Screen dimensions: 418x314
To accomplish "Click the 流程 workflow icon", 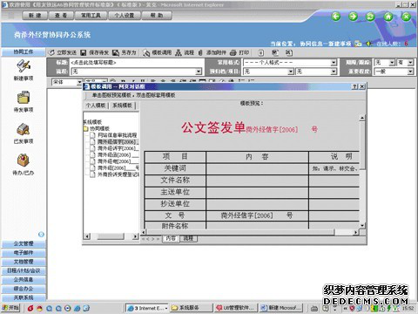I will tap(179, 52).
